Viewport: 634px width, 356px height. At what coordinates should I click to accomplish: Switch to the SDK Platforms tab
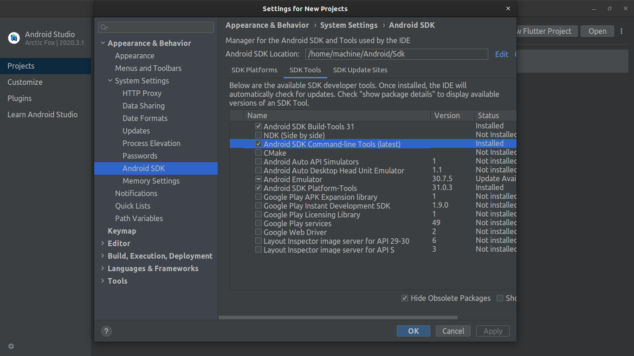click(254, 70)
